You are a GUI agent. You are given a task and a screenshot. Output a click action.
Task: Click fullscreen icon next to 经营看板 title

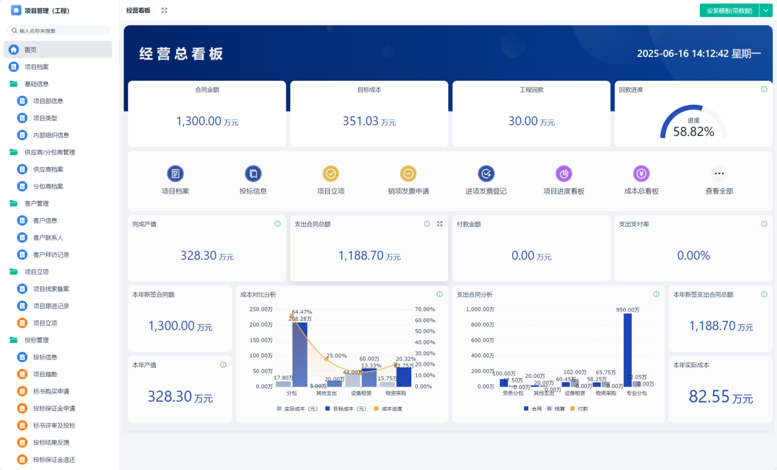click(x=164, y=10)
